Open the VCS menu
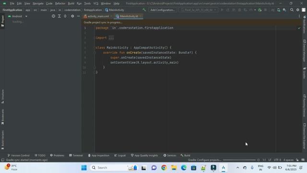 [x=96, y=3]
